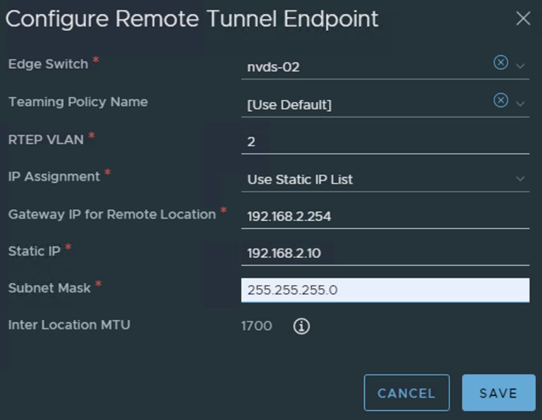Focus the Gateway IP for Remote Location field

tap(384, 216)
